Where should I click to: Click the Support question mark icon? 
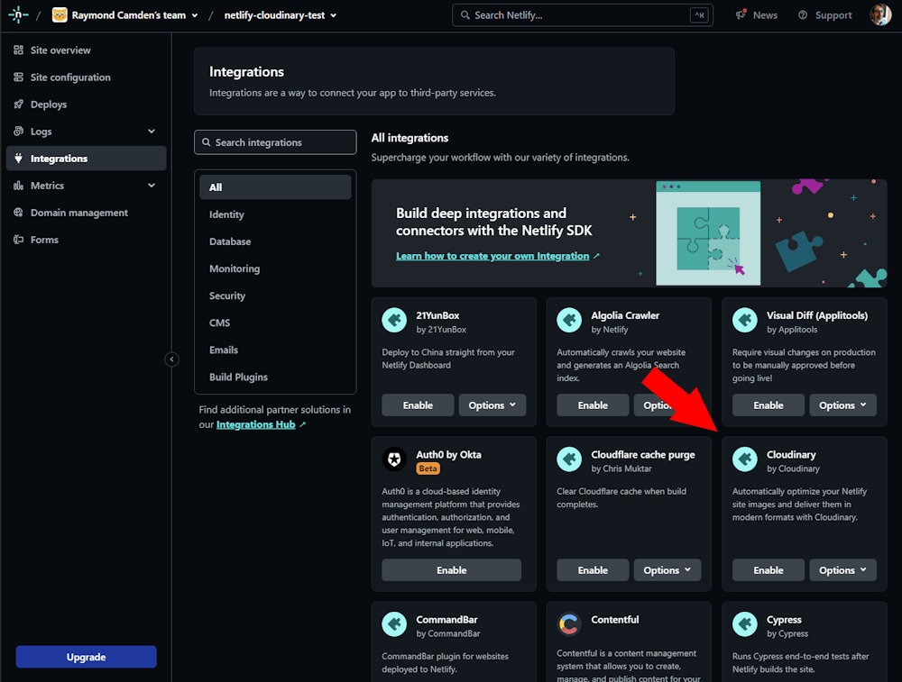[803, 14]
